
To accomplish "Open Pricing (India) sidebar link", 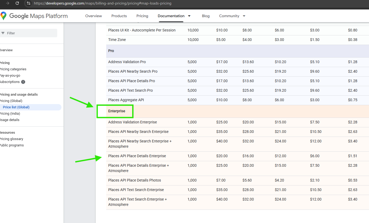I will tap(10, 114).
